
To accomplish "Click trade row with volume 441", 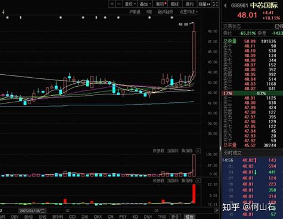I will (x=253, y=172).
